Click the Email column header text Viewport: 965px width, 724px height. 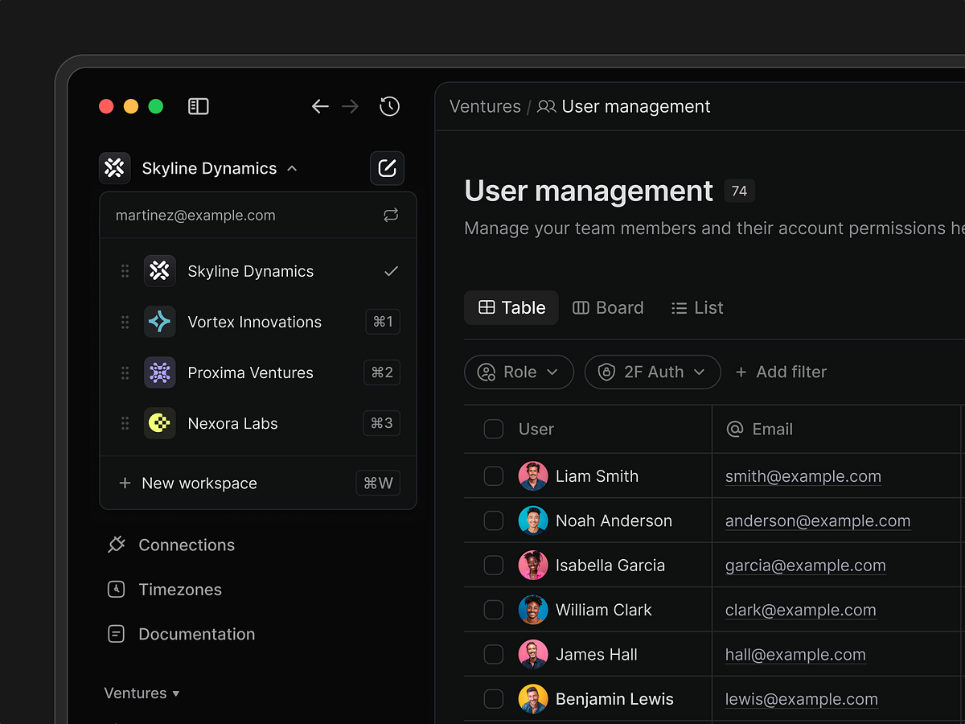point(773,429)
